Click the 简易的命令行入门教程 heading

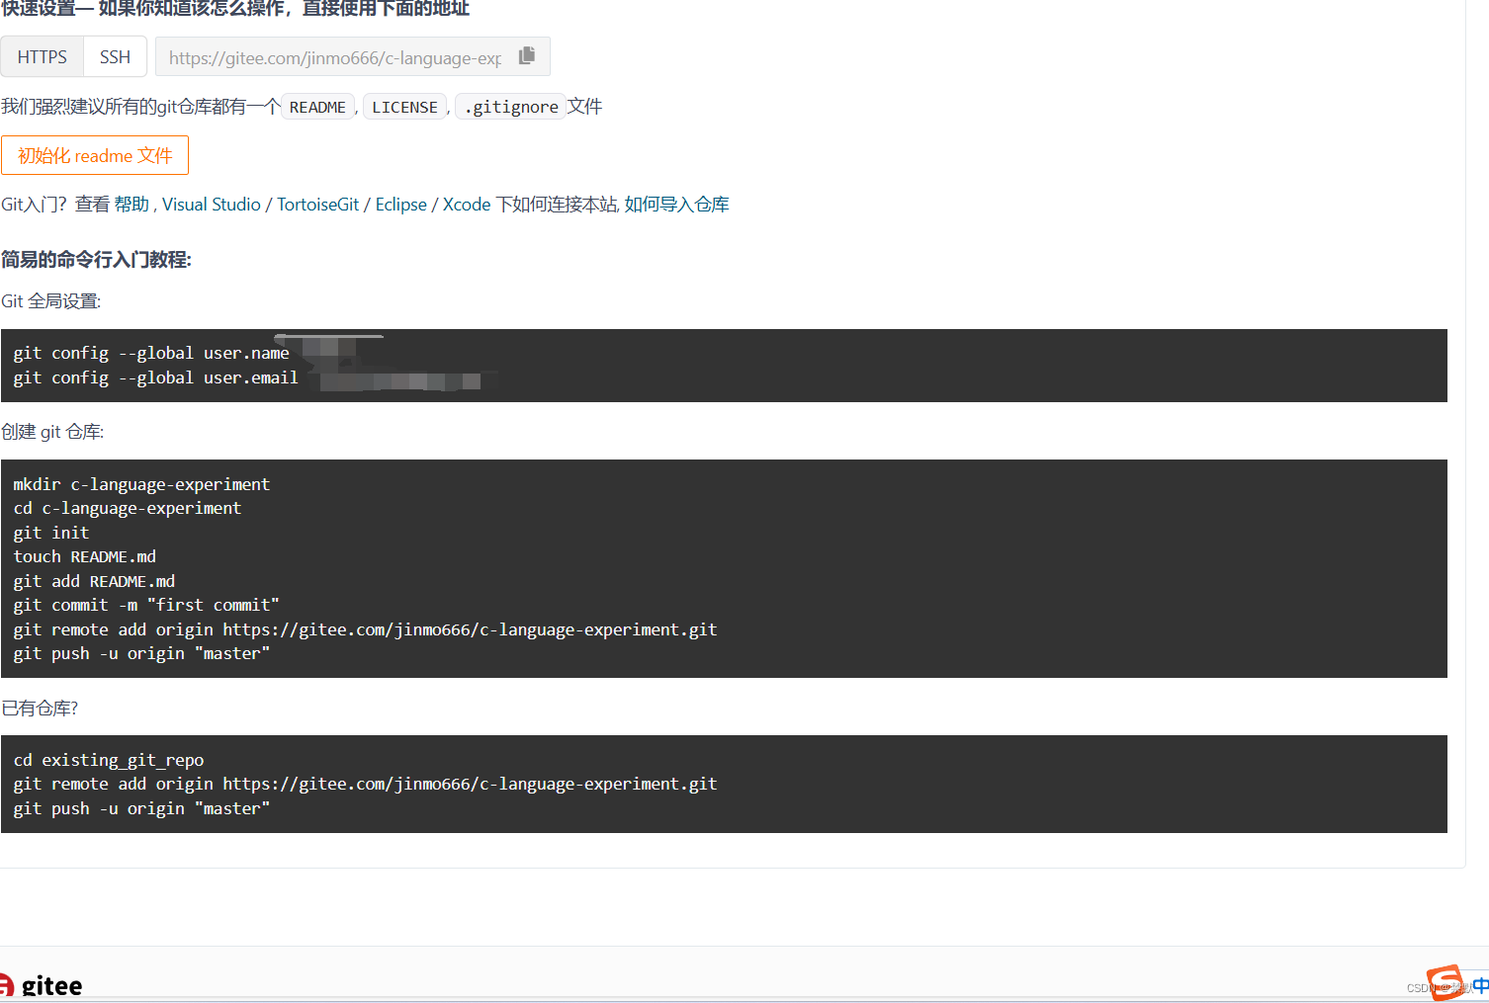tap(96, 259)
